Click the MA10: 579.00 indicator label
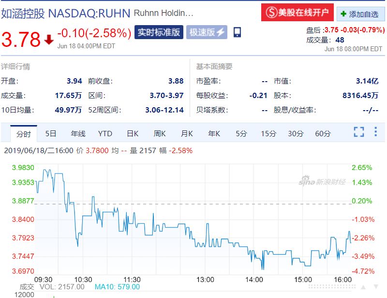Screen dimensions: 387x298 click(x=117, y=287)
